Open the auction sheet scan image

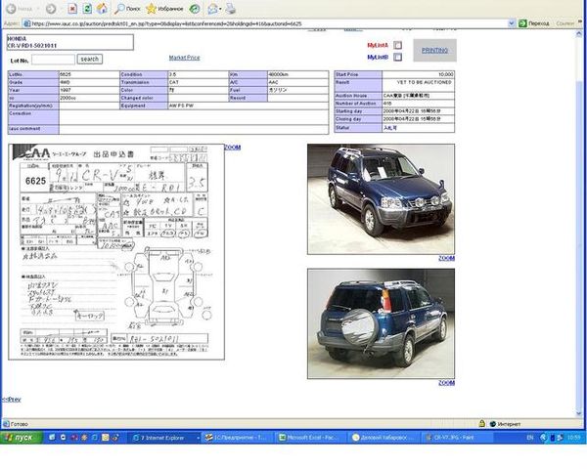116,252
